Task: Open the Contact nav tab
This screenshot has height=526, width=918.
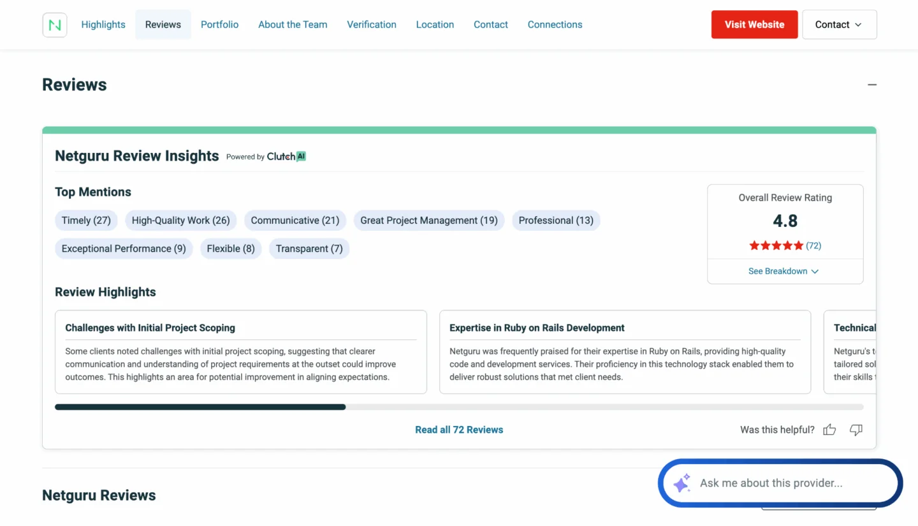Action: coord(491,24)
